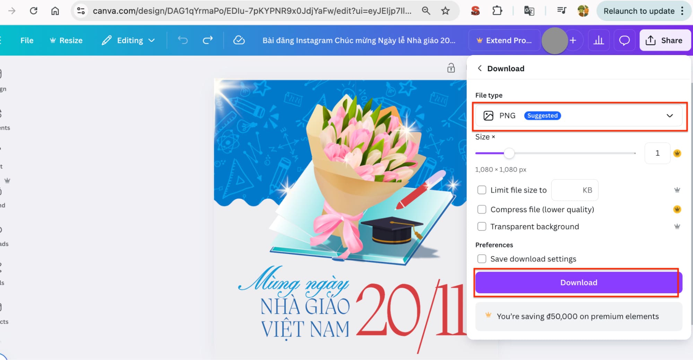
Task: Click the redo arrow icon
Action: point(208,40)
